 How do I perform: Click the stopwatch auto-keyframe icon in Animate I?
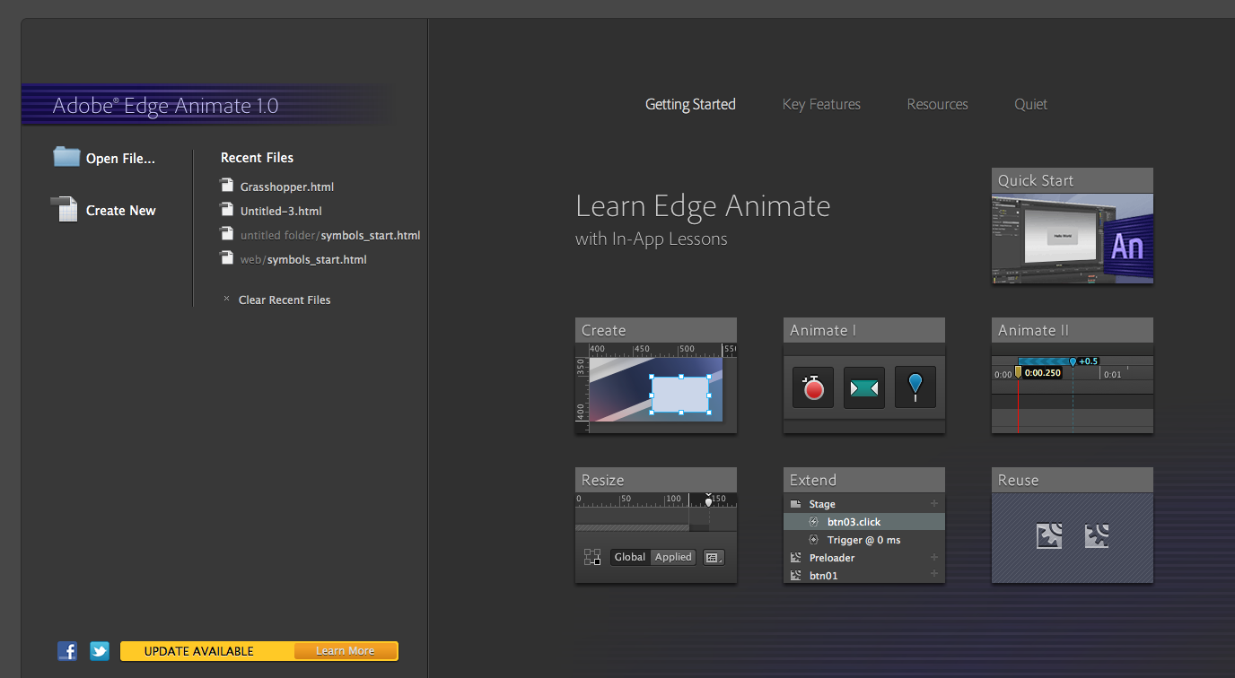813,387
